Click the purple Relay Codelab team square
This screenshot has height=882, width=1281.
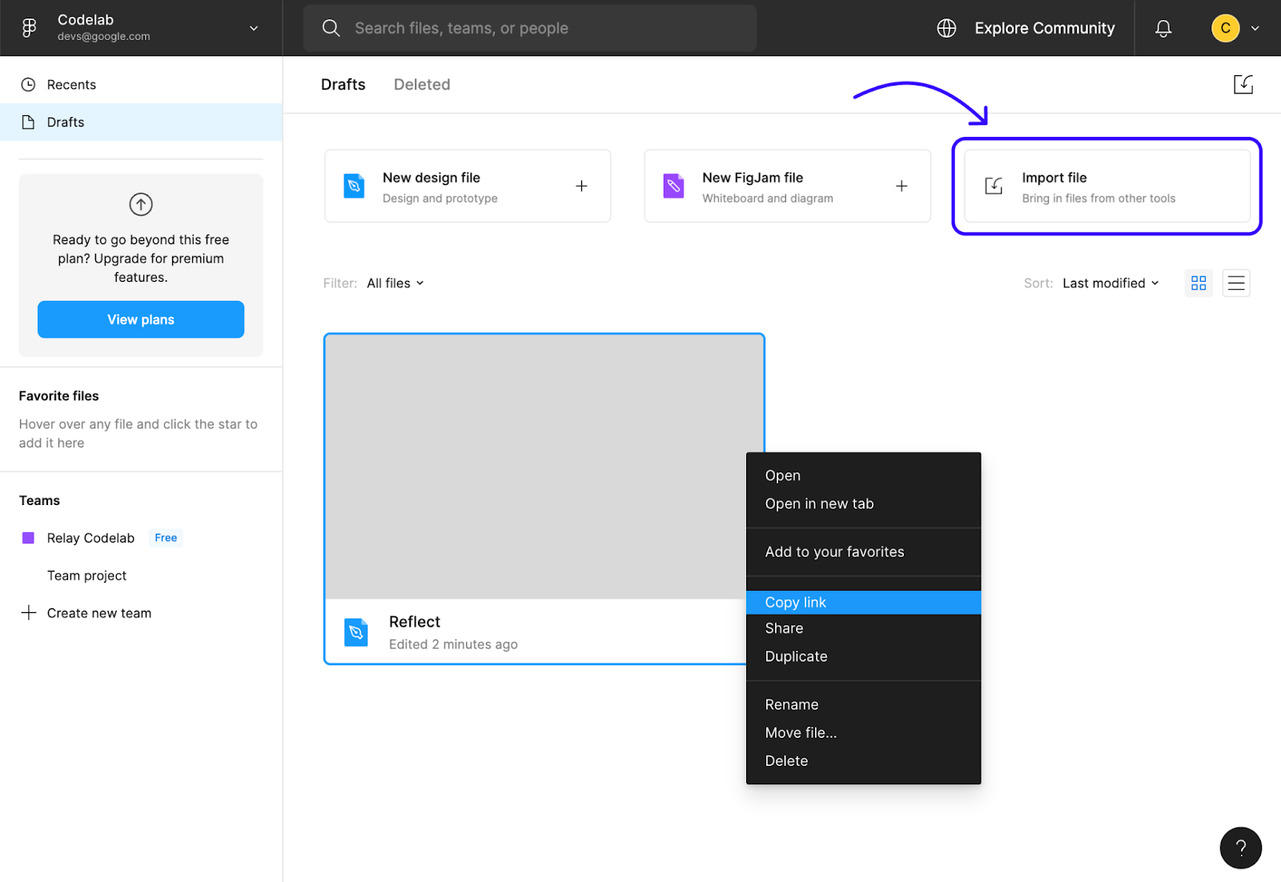(28, 538)
